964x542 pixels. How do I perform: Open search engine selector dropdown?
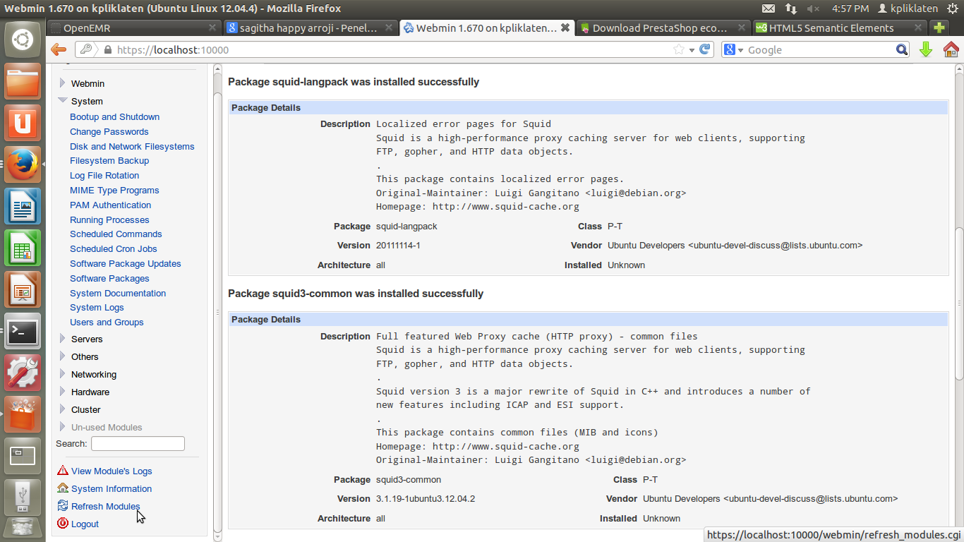click(735, 49)
